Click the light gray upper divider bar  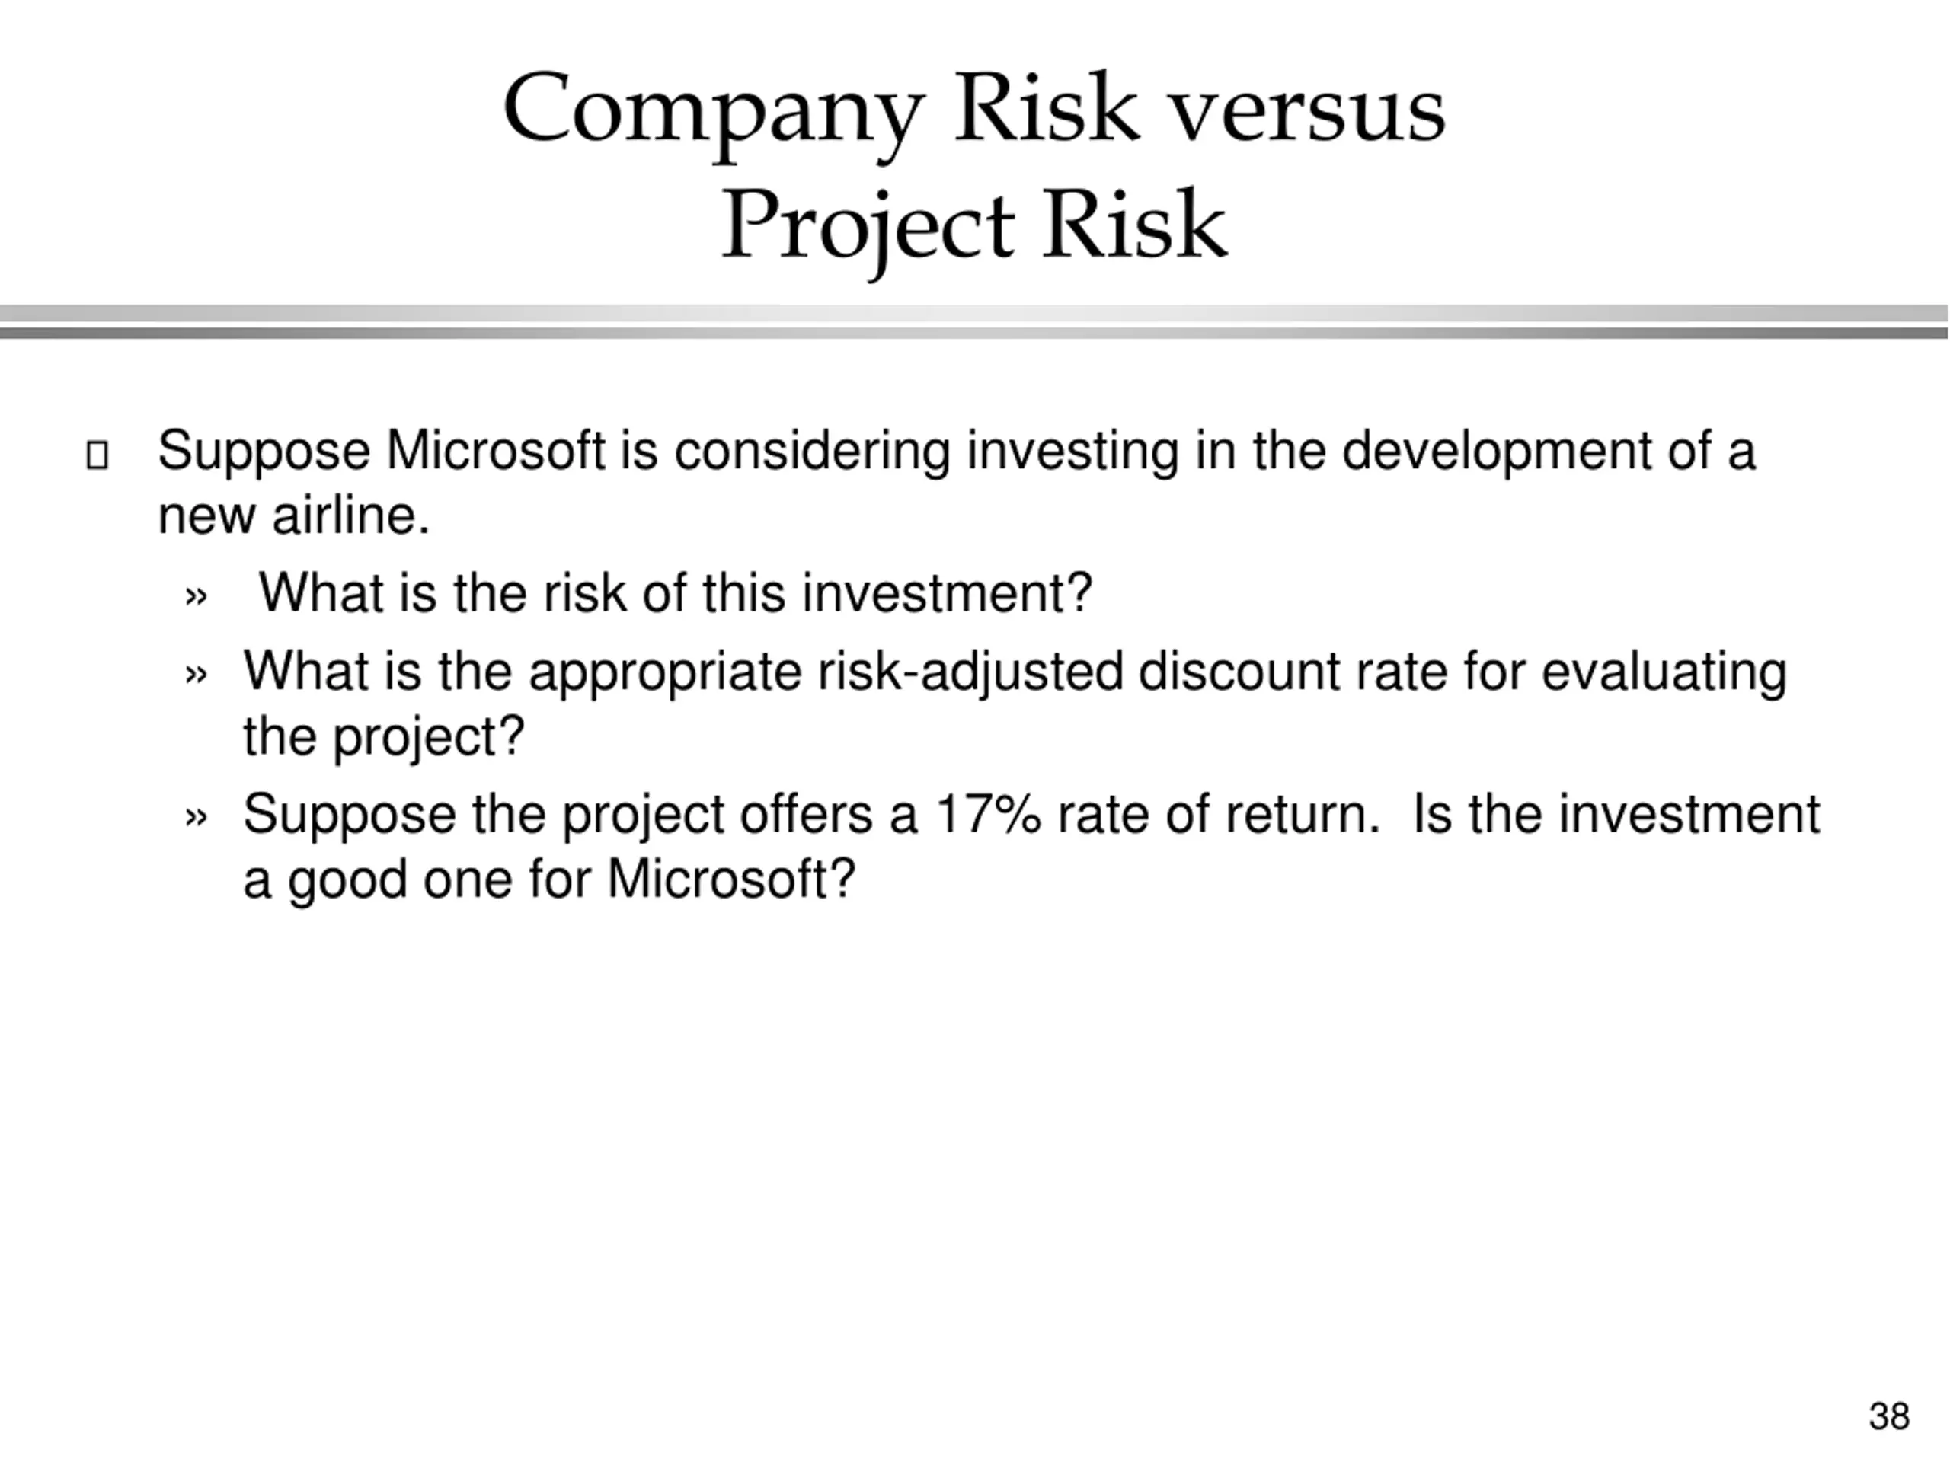(974, 314)
